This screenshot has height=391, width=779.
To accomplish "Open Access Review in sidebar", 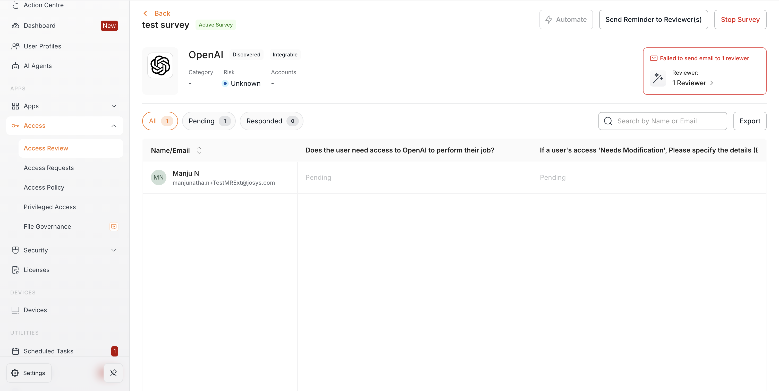I will coord(71,148).
